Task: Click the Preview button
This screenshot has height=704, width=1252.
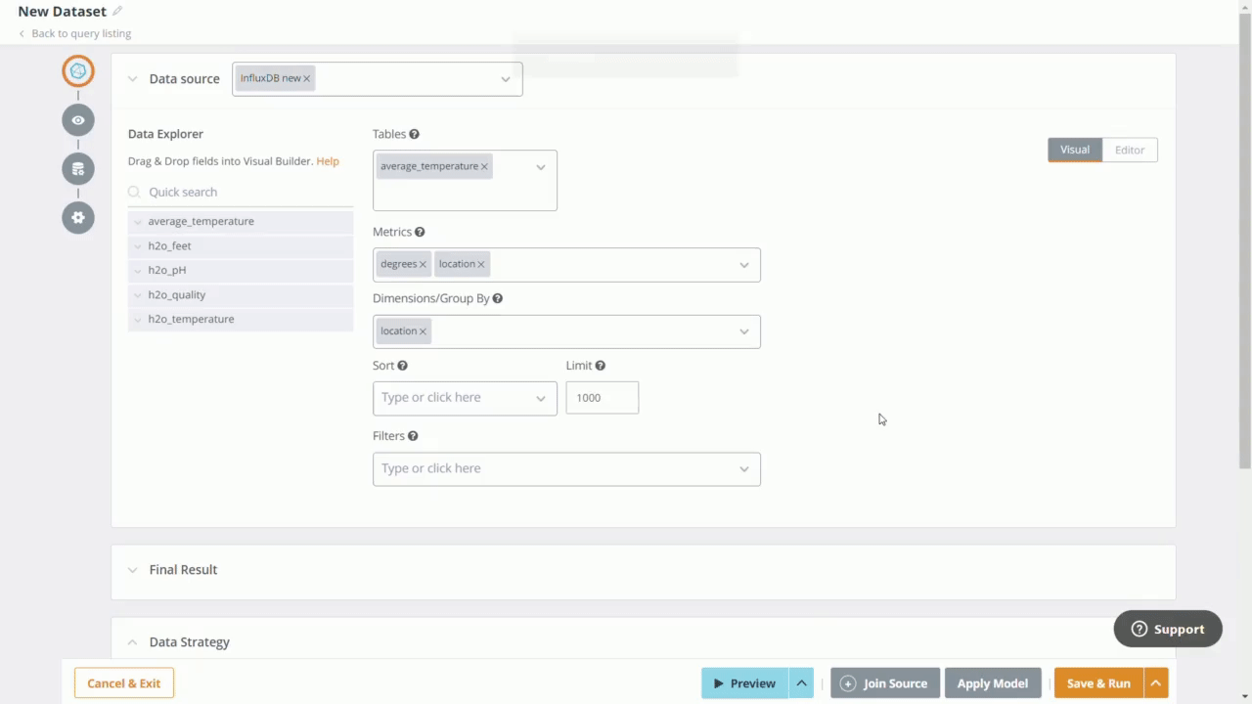Action: [743, 683]
